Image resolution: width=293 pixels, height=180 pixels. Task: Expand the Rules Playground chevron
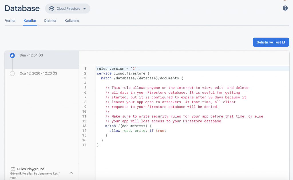point(71,173)
